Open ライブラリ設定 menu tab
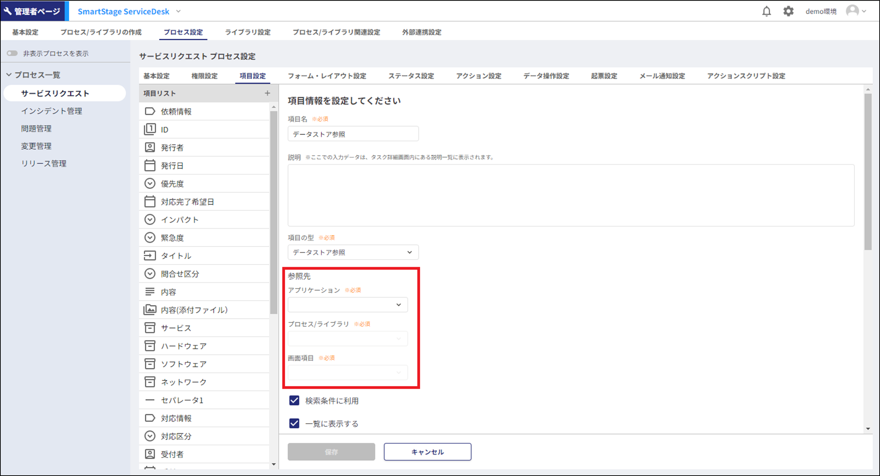 coord(247,32)
